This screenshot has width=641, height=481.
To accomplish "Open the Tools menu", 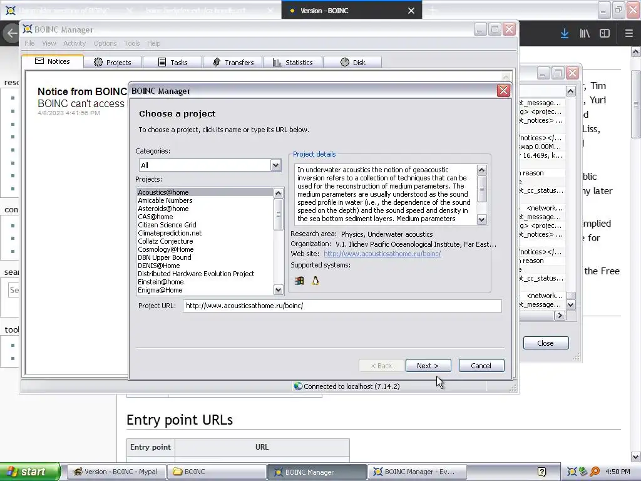I will [x=132, y=43].
